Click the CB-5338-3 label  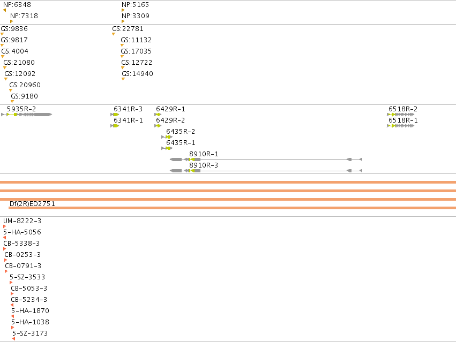click(21, 244)
